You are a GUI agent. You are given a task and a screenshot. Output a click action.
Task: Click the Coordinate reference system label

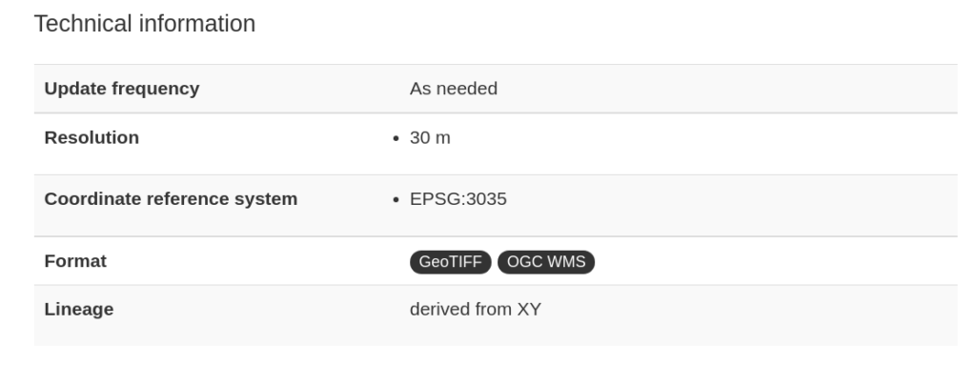coord(172,199)
